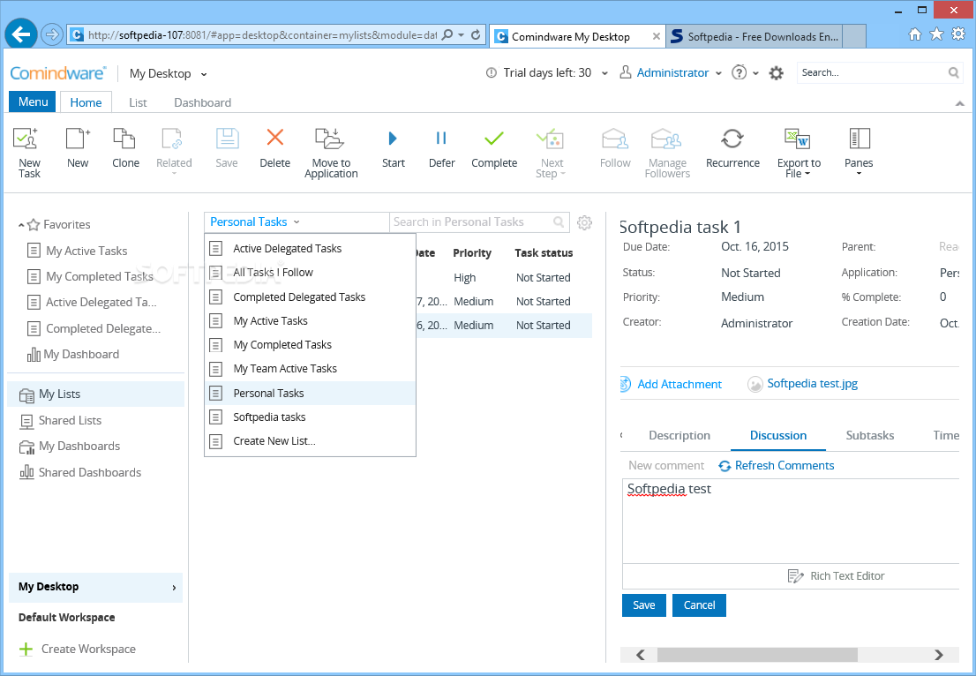Open the help question mark icon
Image resolution: width=976 pixels, height=676 pixels.
coord(739,73)
